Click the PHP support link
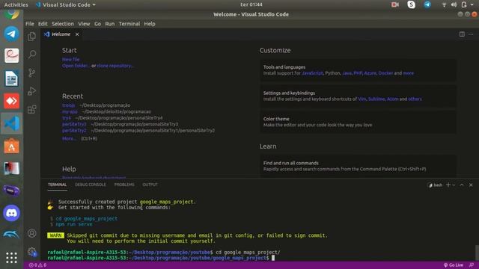Image resolution: width=479 pixels, height=269 pixels. point(358,73)
